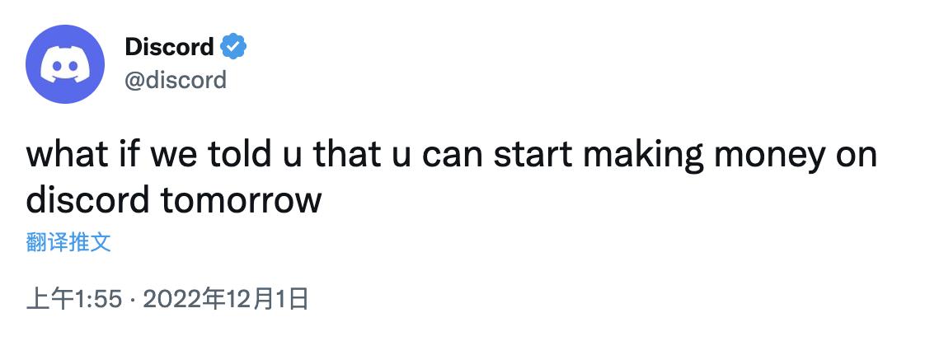
Task: Click lowercase "discord" in the tweet body
Action: (x=87, y=200)
